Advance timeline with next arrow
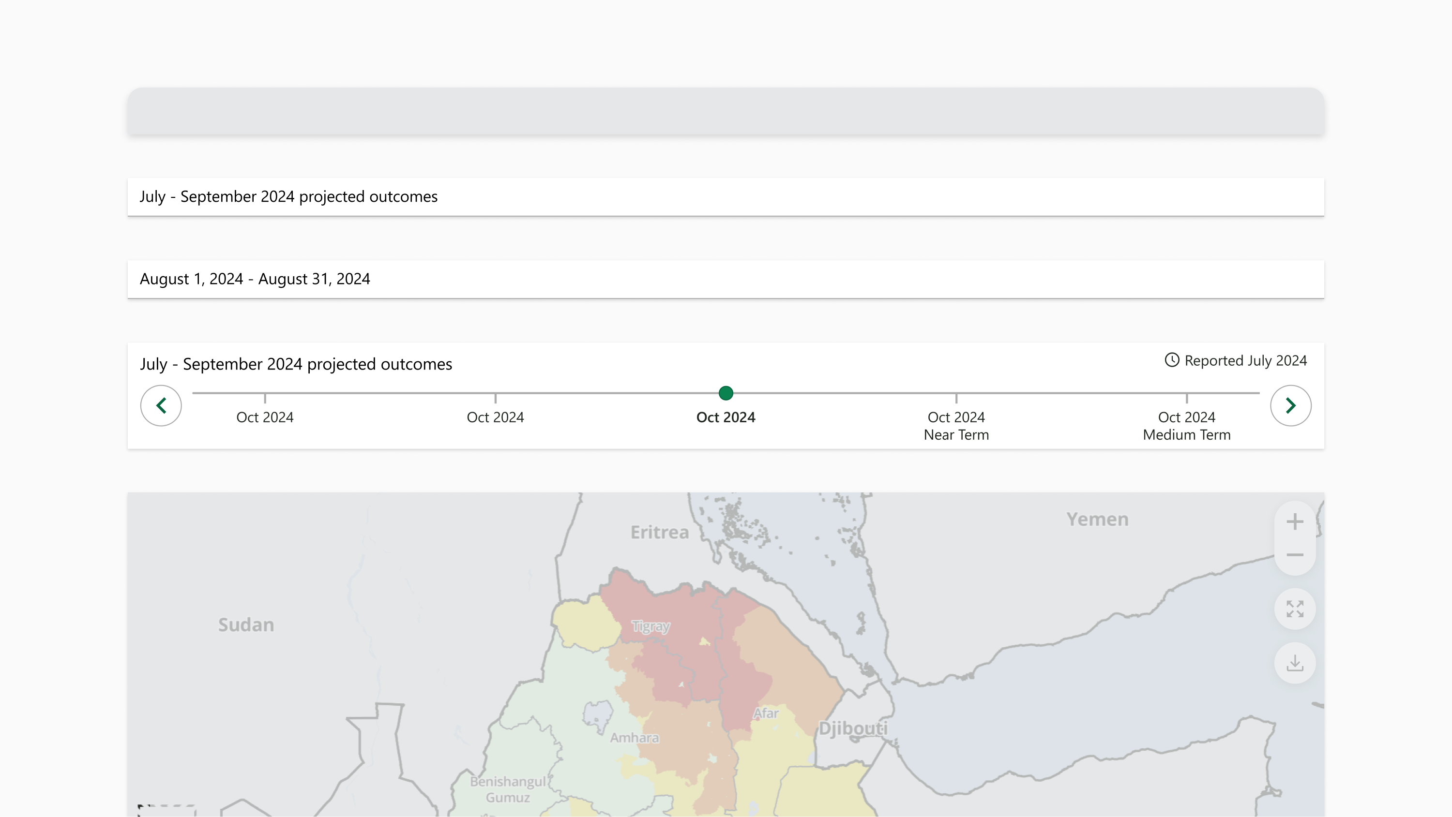Viewport: 1452px width, 817px height. click(1290, 406)
